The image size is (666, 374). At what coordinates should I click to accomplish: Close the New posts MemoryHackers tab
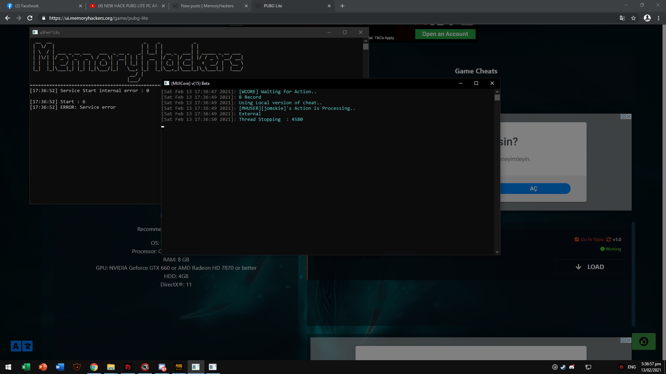point(246,6)
